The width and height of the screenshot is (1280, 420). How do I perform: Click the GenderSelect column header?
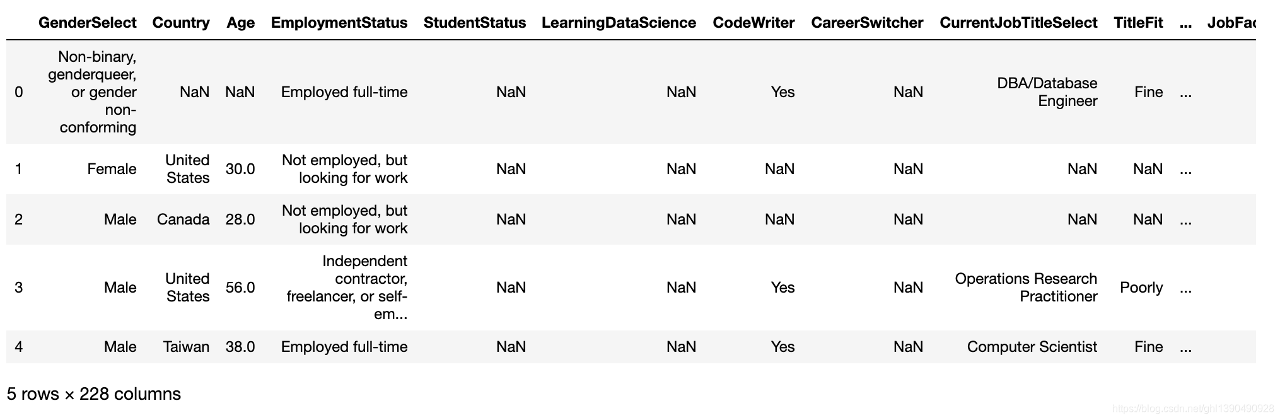[87, 23]
